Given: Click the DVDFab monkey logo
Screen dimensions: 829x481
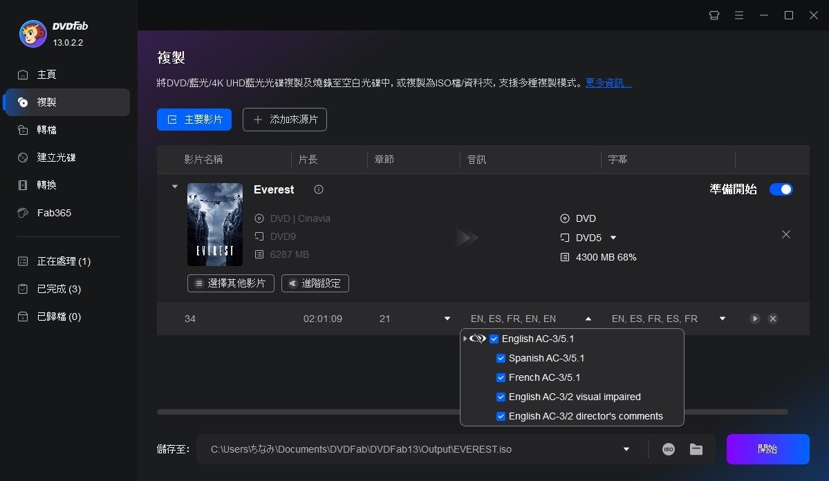Looking at the screenshot, I should click(32, 34).
